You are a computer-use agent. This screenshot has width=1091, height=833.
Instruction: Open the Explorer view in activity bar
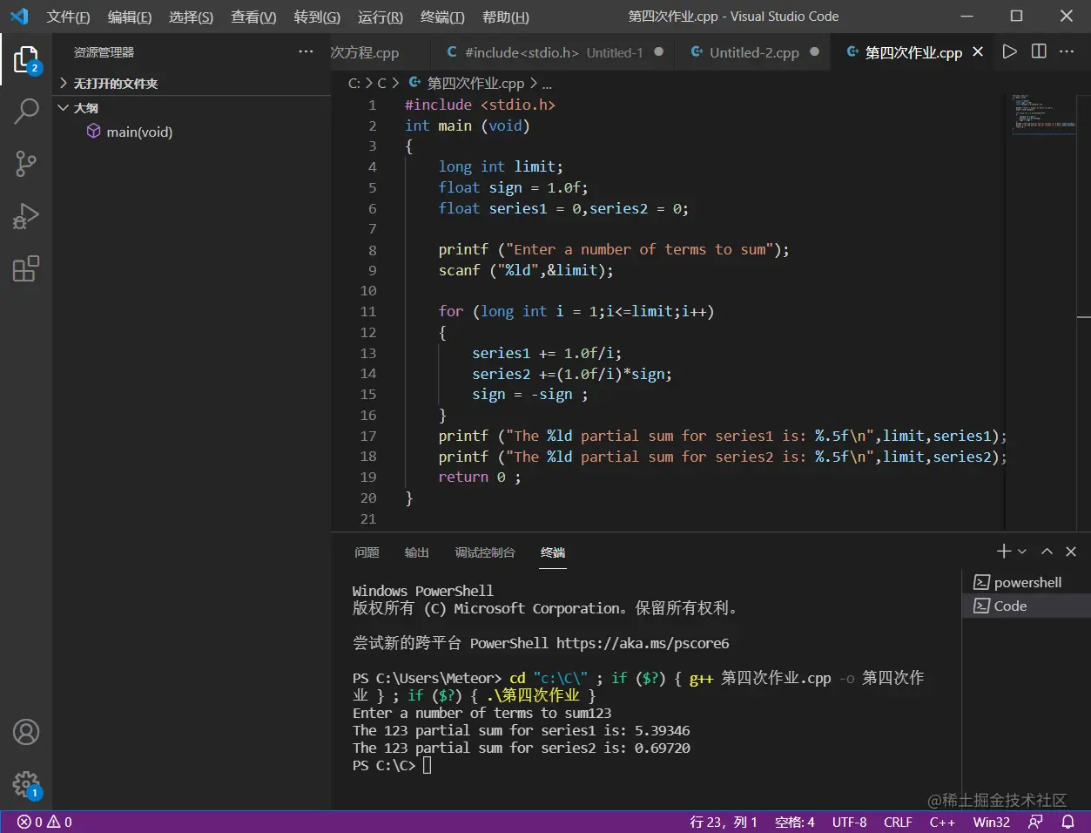click(26, 59)
